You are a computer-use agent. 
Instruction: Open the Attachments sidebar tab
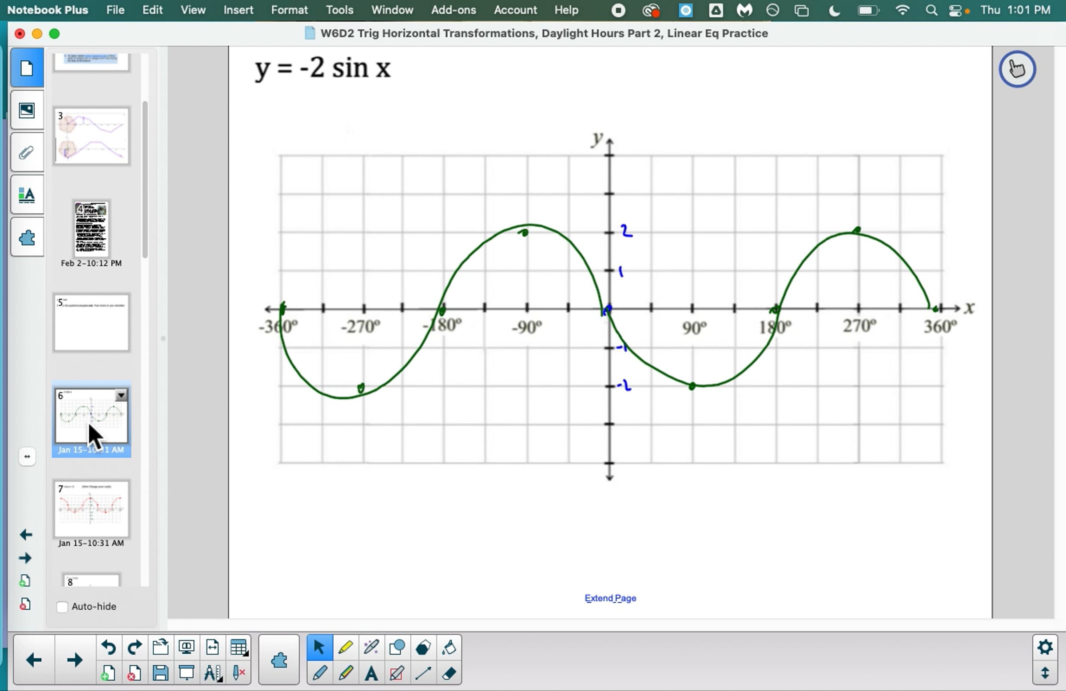[27, 153]
